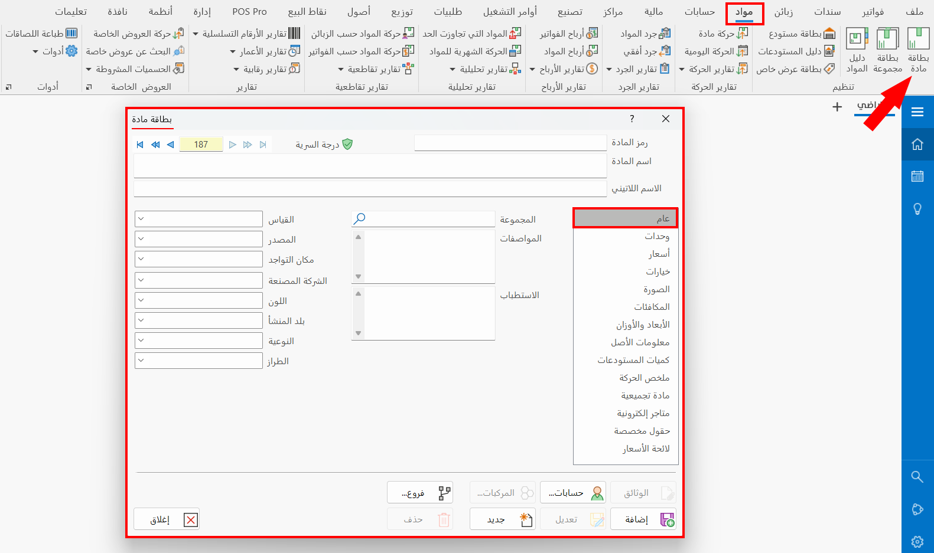Click جديد button
Screen dimensions: 934x553
[503, 519]
